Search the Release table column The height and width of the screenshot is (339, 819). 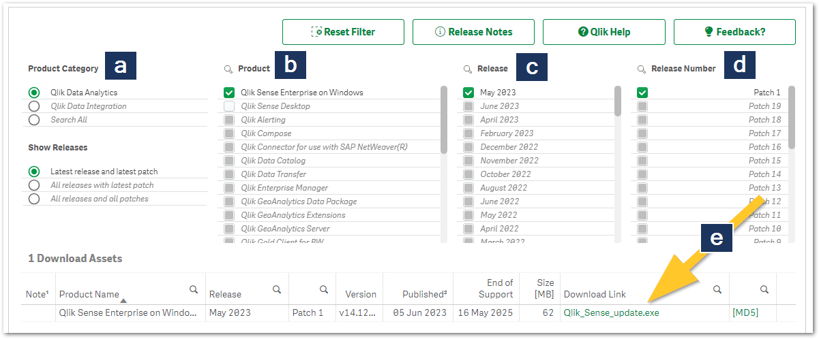pyautogui.click(x=277, y=289)
